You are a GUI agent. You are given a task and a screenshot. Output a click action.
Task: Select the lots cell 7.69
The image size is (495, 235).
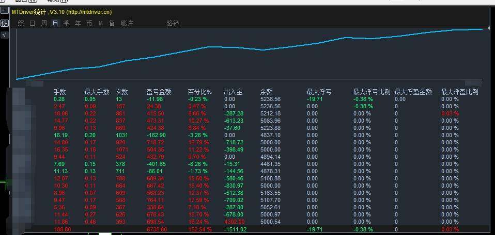[x=59, y=164]
